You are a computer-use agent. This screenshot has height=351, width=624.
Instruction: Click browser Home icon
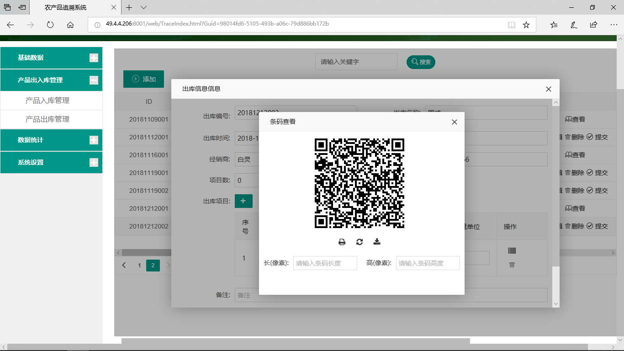click(70, 25)
